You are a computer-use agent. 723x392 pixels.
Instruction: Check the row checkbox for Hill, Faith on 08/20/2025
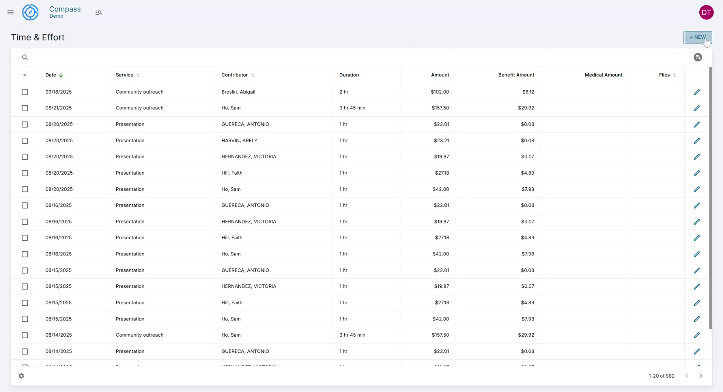click(x=25, y=173)
